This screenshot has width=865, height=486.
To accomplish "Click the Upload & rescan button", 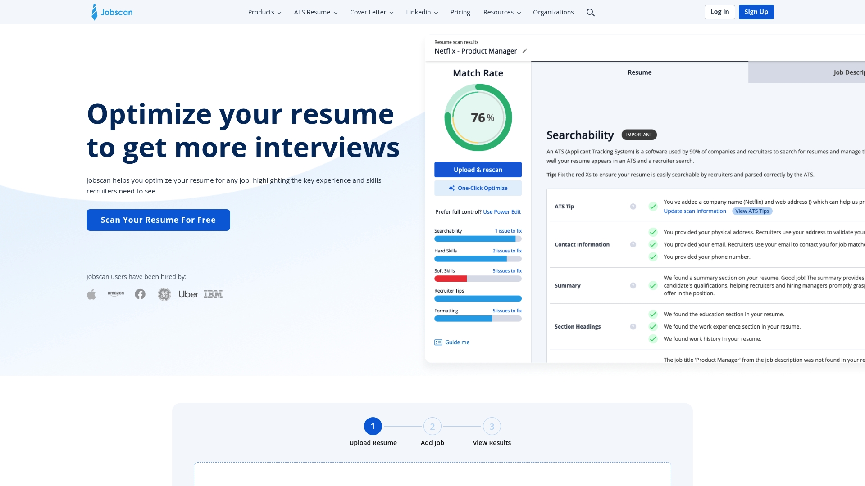I will point(478,170).
